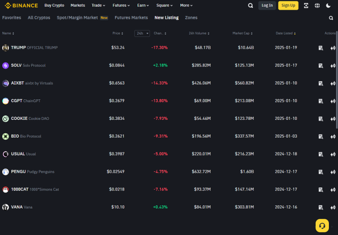
Task: Click the VANA date listed 2024-12-16
Action: 286,207
